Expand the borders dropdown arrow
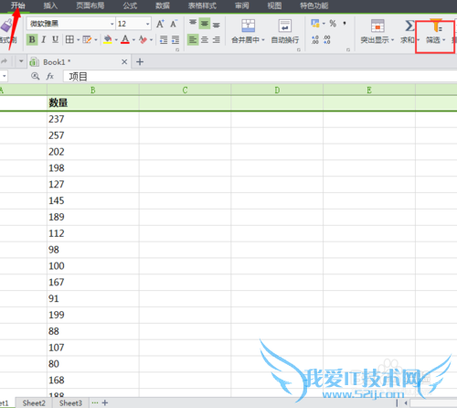Image resolution: width=457 pixels, height=408 pixels. [x=79, y=40]
